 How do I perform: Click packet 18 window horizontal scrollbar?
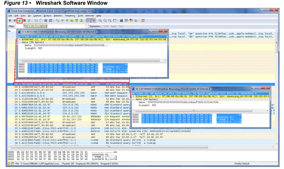[194, 110]
